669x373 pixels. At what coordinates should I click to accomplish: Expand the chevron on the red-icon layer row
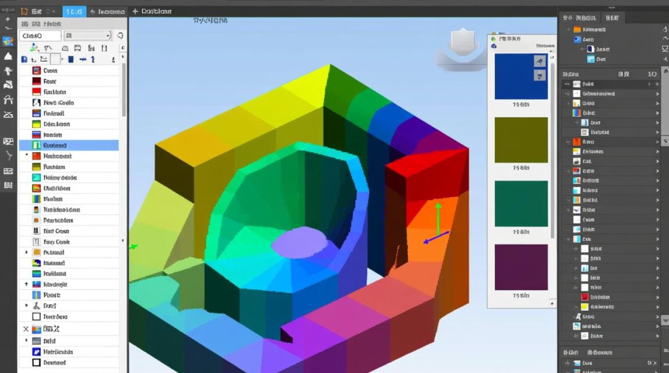click(x=657, y=297)
